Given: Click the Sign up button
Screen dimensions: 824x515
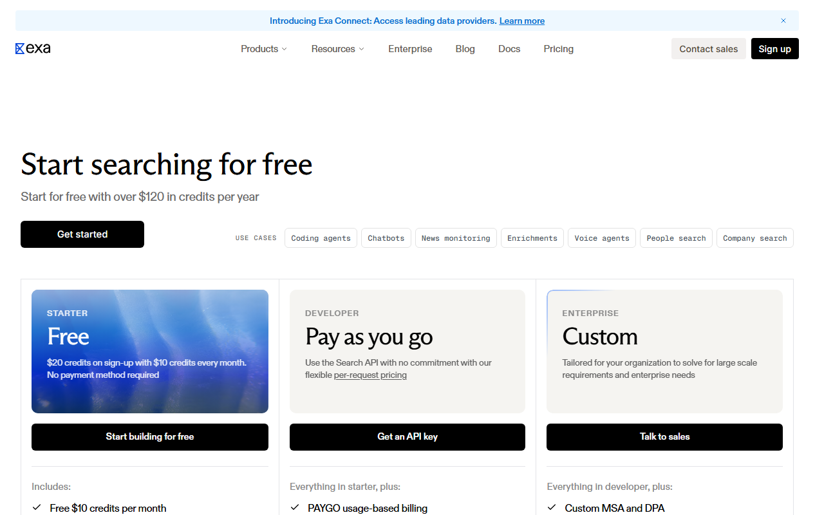Looking at the screenshot, I should (775, 49).
